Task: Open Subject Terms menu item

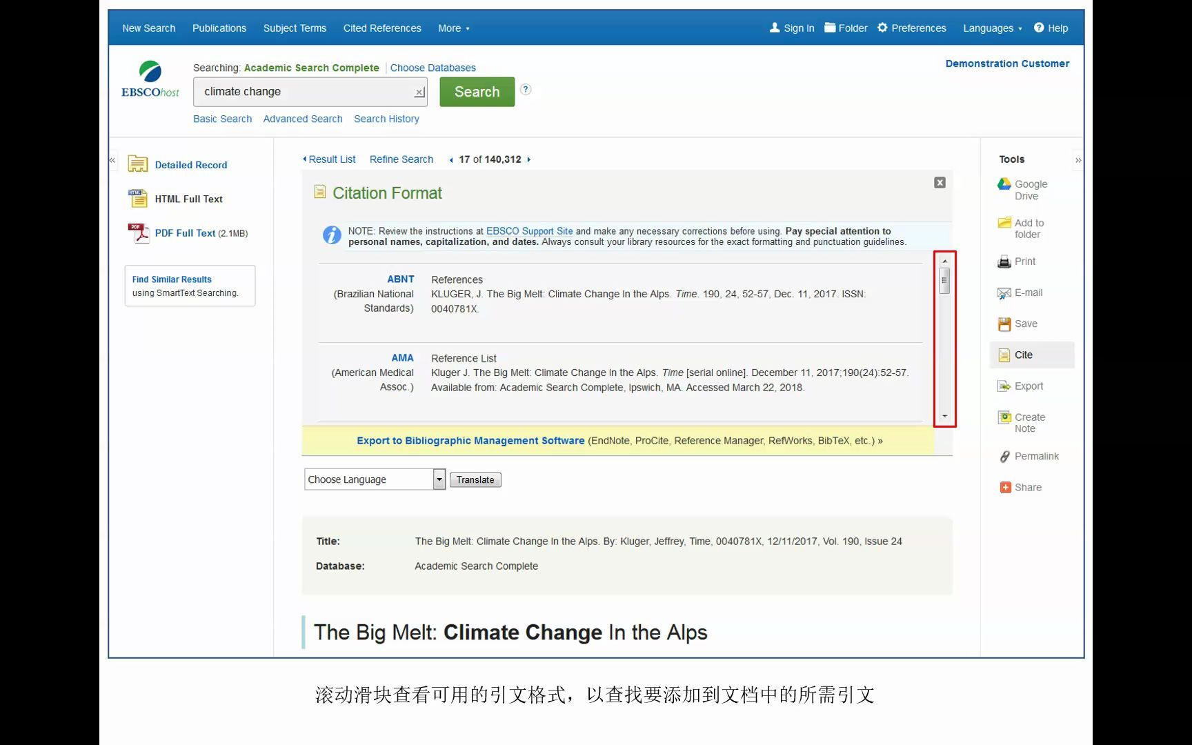Action: 295,28
